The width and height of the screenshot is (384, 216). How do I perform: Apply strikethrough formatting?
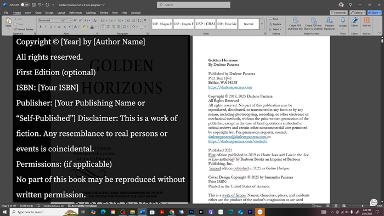[59, 27]
